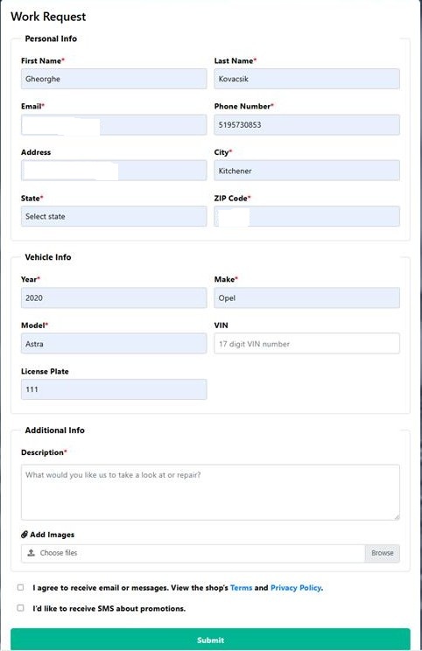Click the Last Name field with Kovacsik

pos(307,79)
